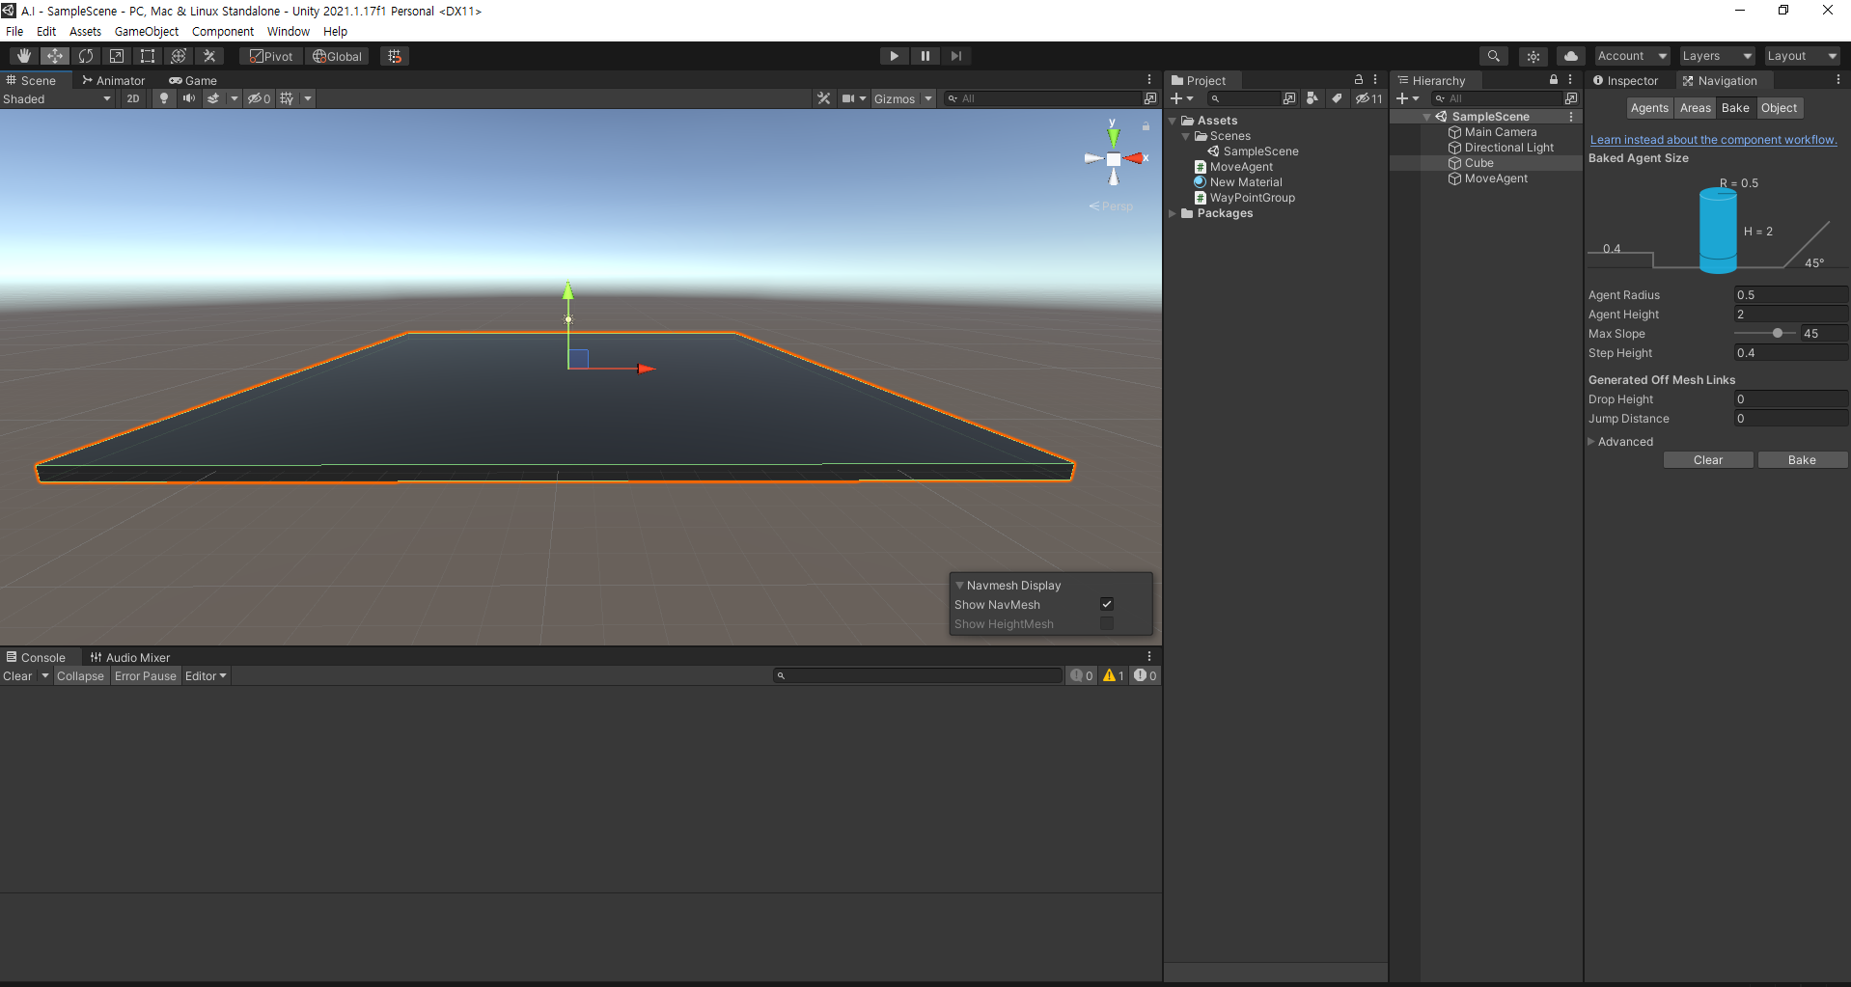This screenshot has height=987, width=1851.
Task: Open custom editor tools icon
Action: tap(209, 56)
